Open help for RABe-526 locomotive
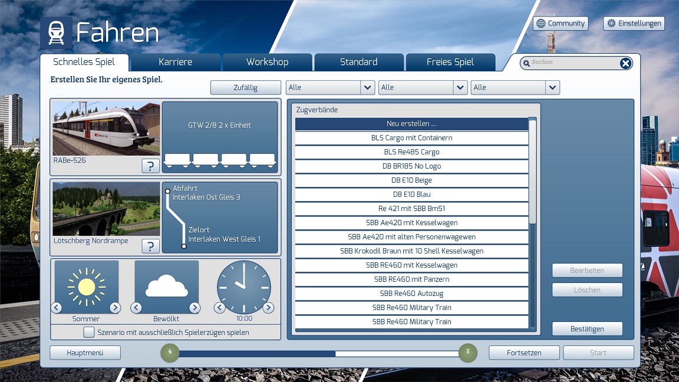The height and width of the screenshot is (382, 679). coord(151,166)
